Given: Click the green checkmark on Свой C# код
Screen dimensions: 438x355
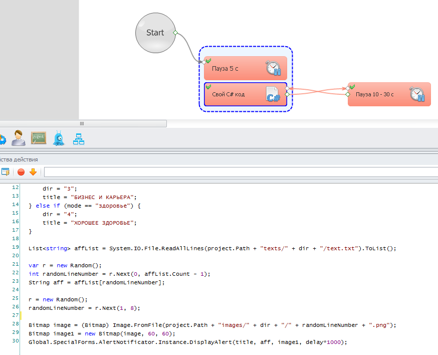Looking at the screenshot, I should pyautogui.click(x=208, y=87).
